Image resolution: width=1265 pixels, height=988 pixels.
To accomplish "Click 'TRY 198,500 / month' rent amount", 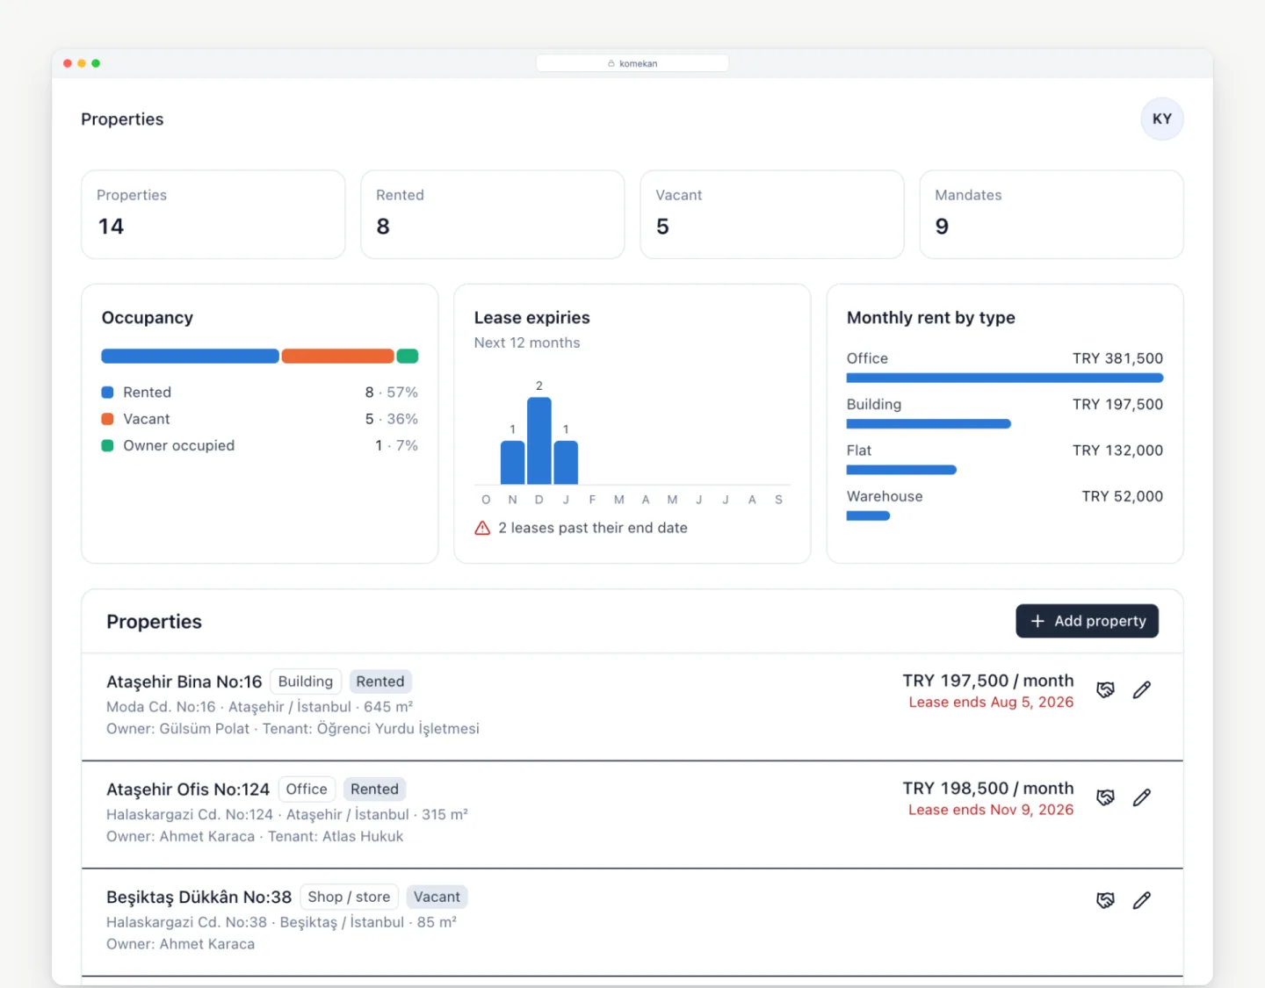I will [988, 788].
